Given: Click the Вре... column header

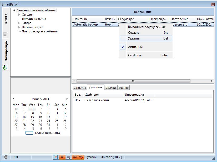Looking at the screenshot, I should 78,95.
